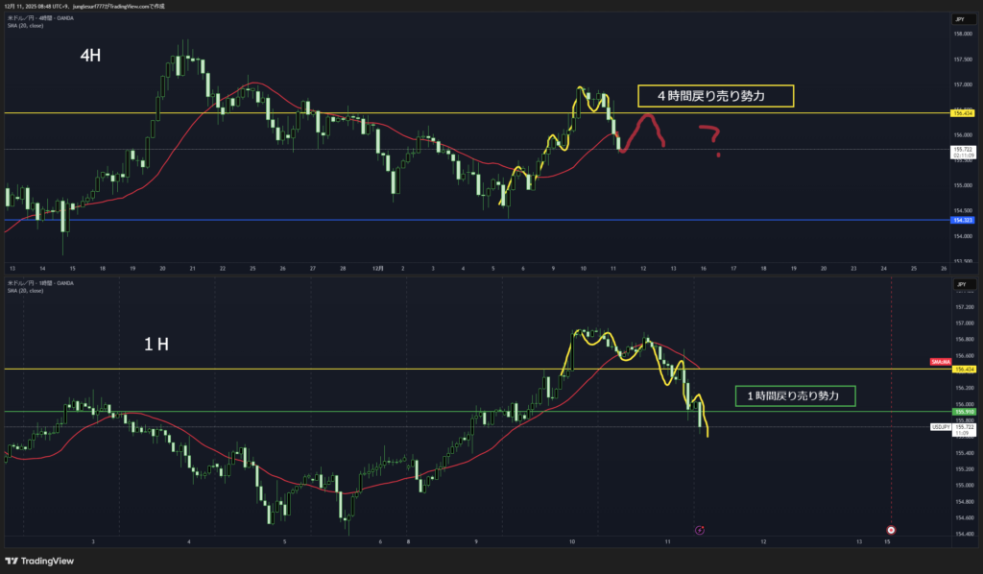Open the JPY currency selector on the 4H chart
This screenshot has width=983, height=574.
coord(960,19)
